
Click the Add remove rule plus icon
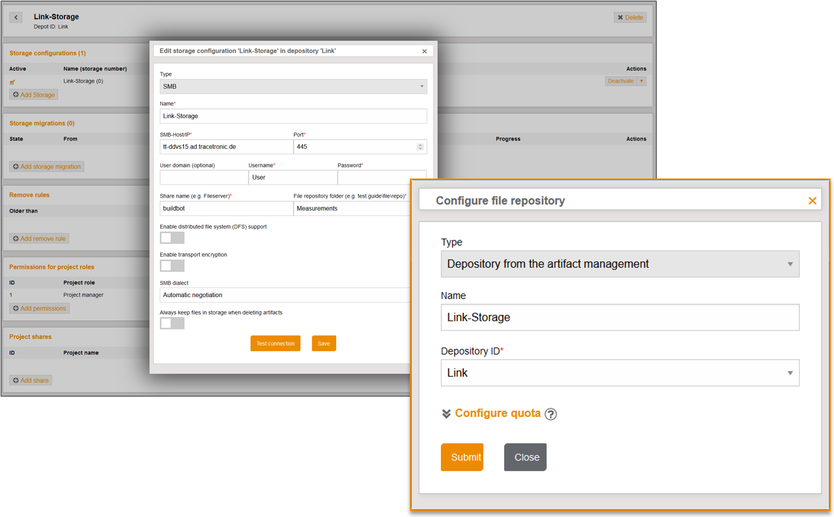coord(17,238)
